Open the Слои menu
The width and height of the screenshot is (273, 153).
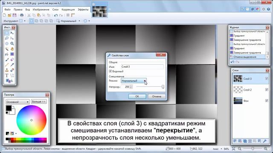pyautogui.click(x=55, y=9)
